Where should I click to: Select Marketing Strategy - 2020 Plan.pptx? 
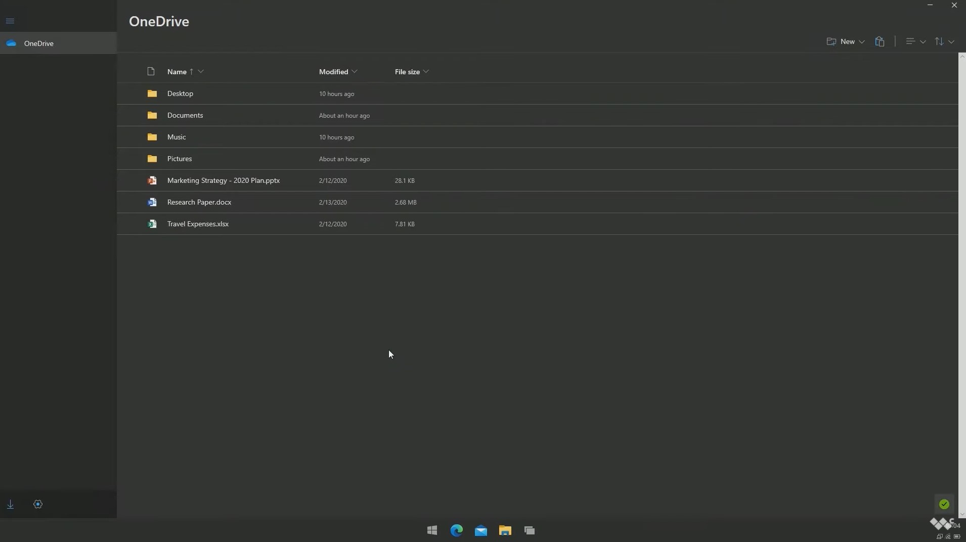click(224, 180)
